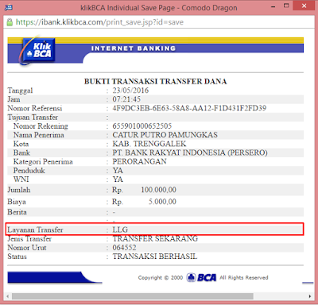Click the BCA logo in the footer

202,277
